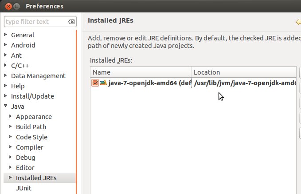The height and width of the screenshot is (194, 301).
Task: Expand the C/C++ preferences node
Action: pos(6,65)
